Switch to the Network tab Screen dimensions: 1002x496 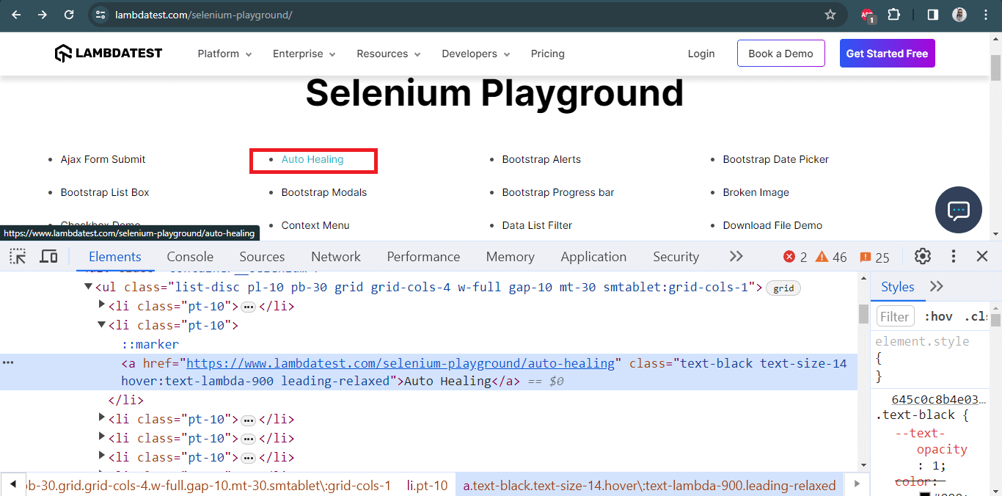click(x=335, y=256)
